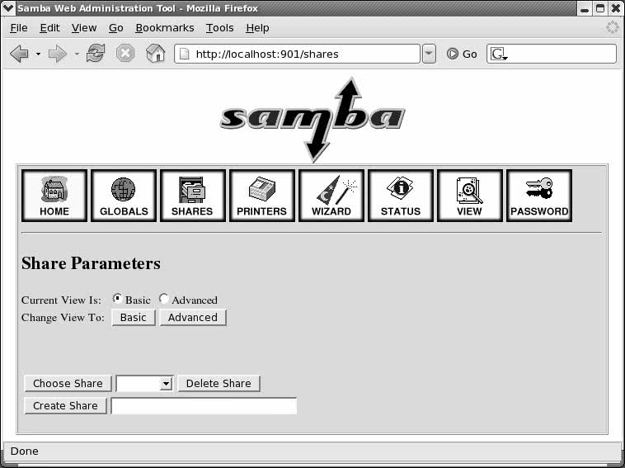Click the Done status bar text
This screenshot has width=625, height=468.
(24, 451)
